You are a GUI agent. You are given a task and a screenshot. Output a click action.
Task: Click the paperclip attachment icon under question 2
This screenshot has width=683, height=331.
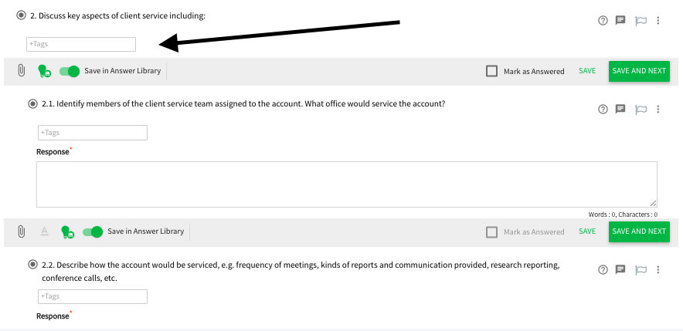tap(21, 70)
